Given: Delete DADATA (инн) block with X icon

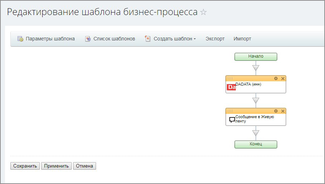Looking at the screenshot, I should tap(283, 78).
